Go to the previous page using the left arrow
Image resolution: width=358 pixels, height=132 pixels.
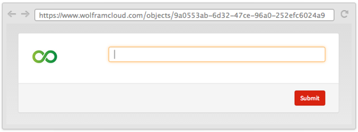(12, 14)
